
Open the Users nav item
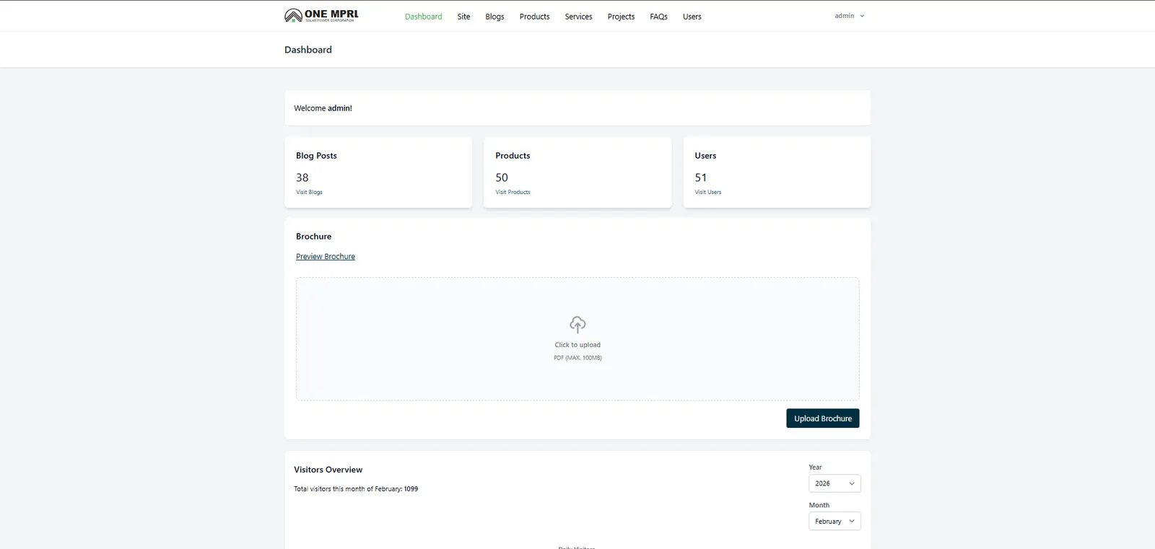[692, 17]
